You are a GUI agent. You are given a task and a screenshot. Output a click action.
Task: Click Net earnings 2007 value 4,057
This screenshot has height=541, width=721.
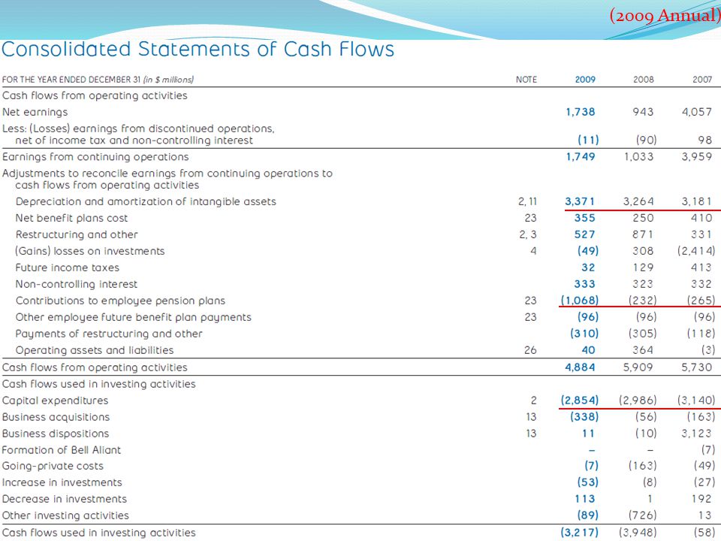[x=697, y=112]
